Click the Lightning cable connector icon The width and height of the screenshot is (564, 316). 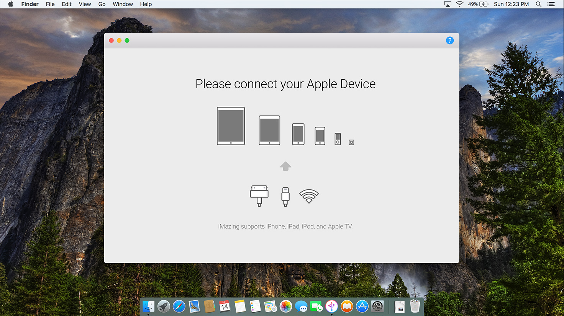(x=285, y=197)
